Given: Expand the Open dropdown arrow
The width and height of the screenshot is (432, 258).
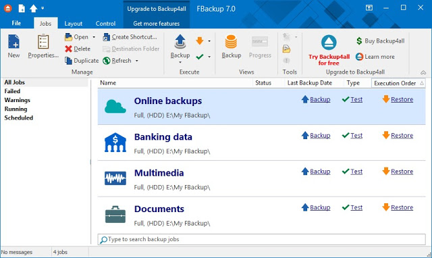Looking at the screenshot, I should click(x=94, y=37).
